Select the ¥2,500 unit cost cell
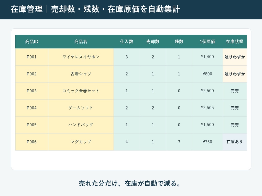The width and height of the screenshot is (262, 196). [207, 91]
